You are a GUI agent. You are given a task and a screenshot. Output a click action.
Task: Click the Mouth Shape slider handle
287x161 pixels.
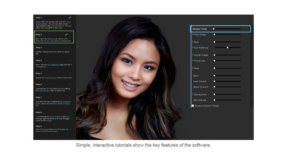click(214, 55)
